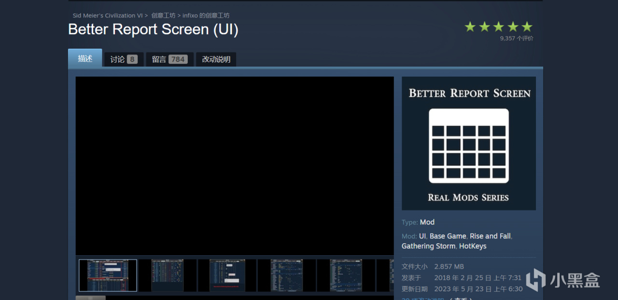Open the 创意工坊 breadcrumb link
This screenshot has height=300, width=618.
(x=163, y=15)
